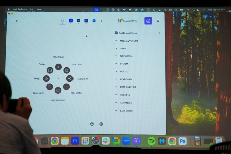
Task: Open the purple marketplace bag button
Action: (x=148, y=21)
